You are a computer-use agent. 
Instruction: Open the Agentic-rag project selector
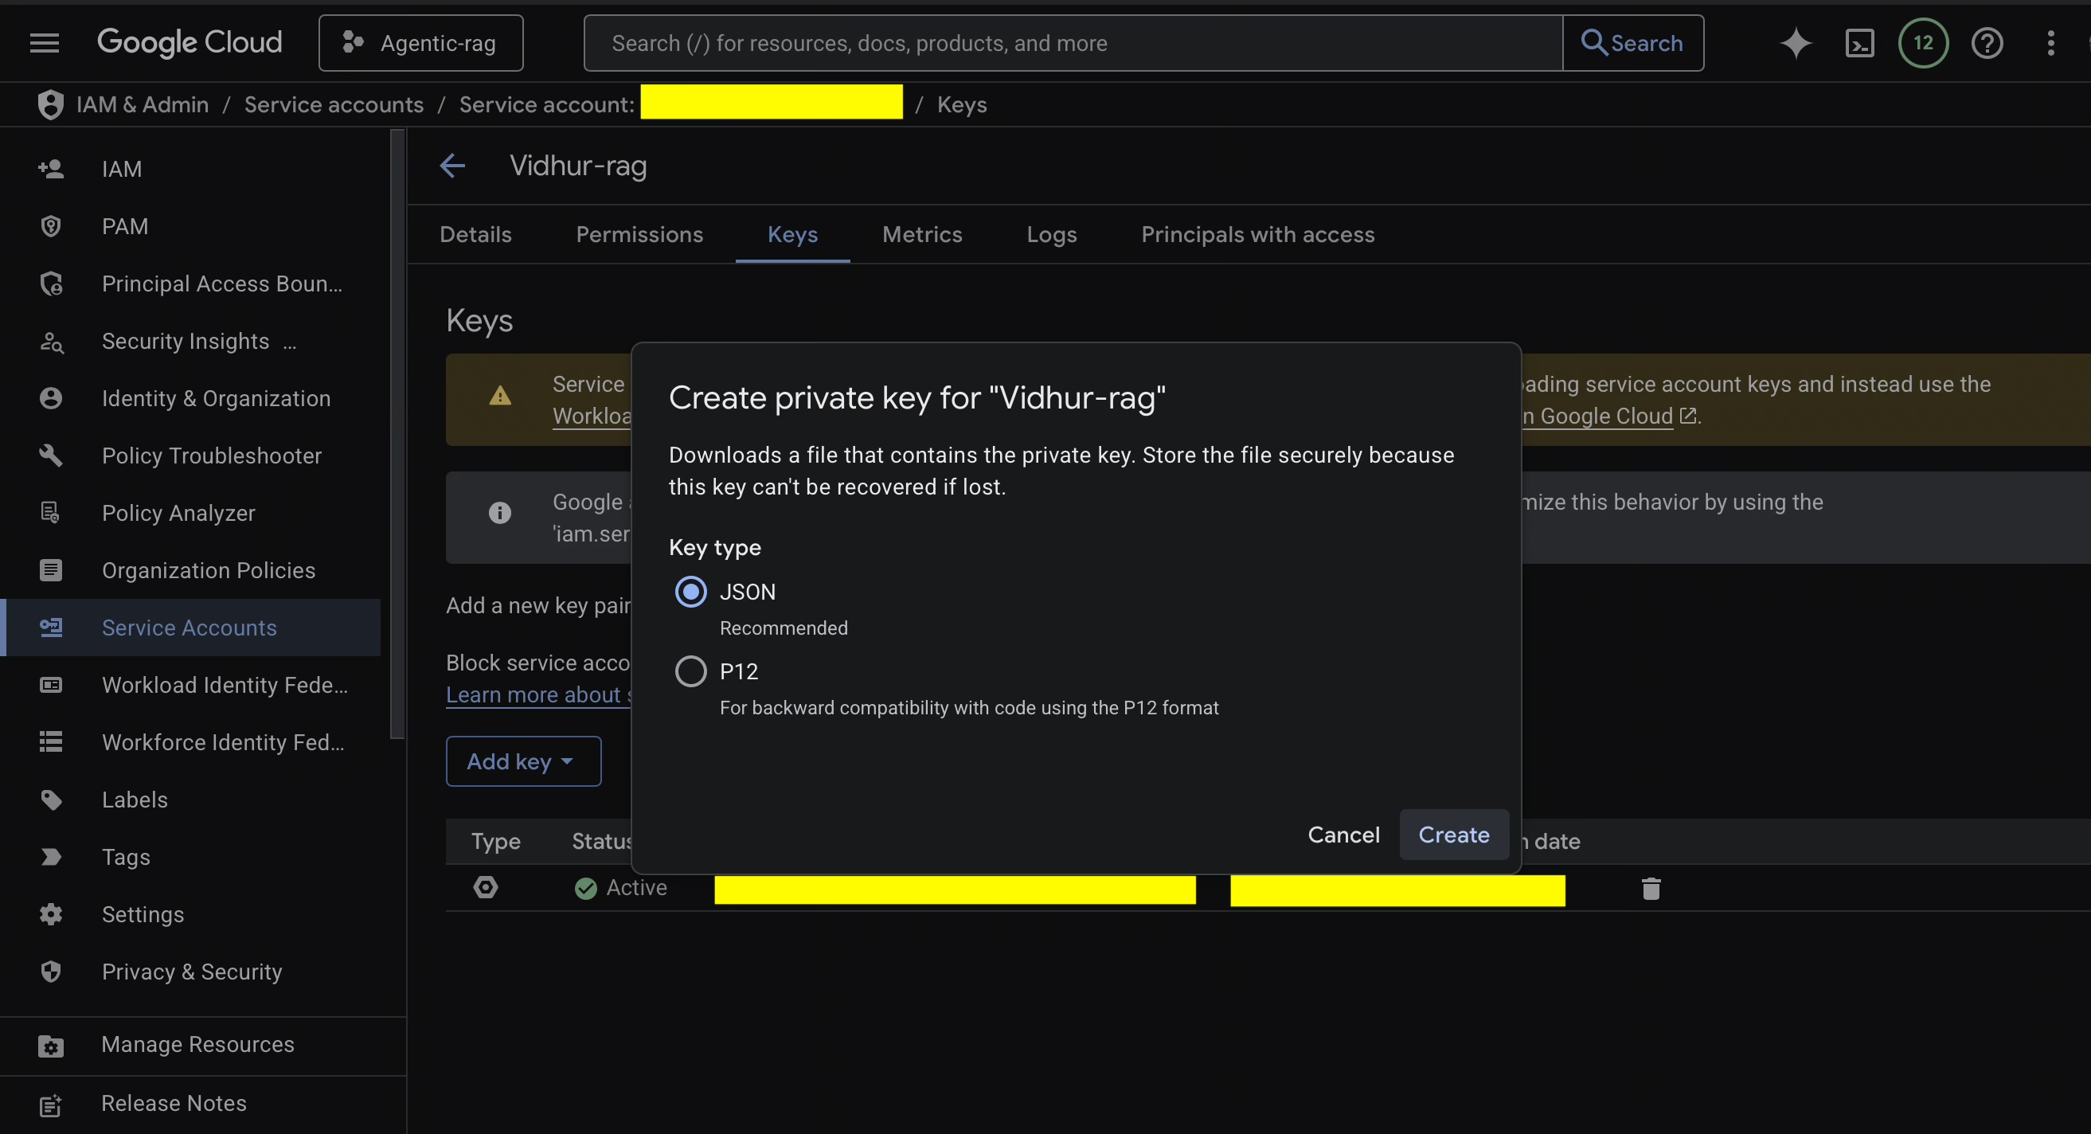click(420, 42)
